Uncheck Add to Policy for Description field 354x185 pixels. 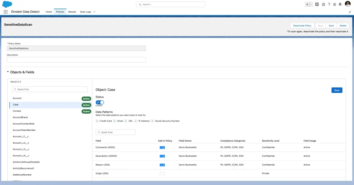point(162,156)
